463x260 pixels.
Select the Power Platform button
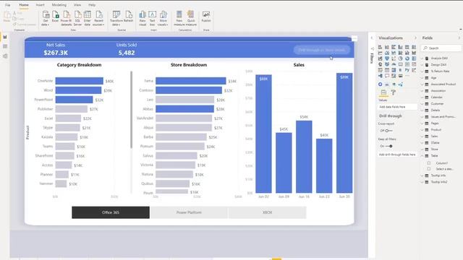[x=189, y=212]
